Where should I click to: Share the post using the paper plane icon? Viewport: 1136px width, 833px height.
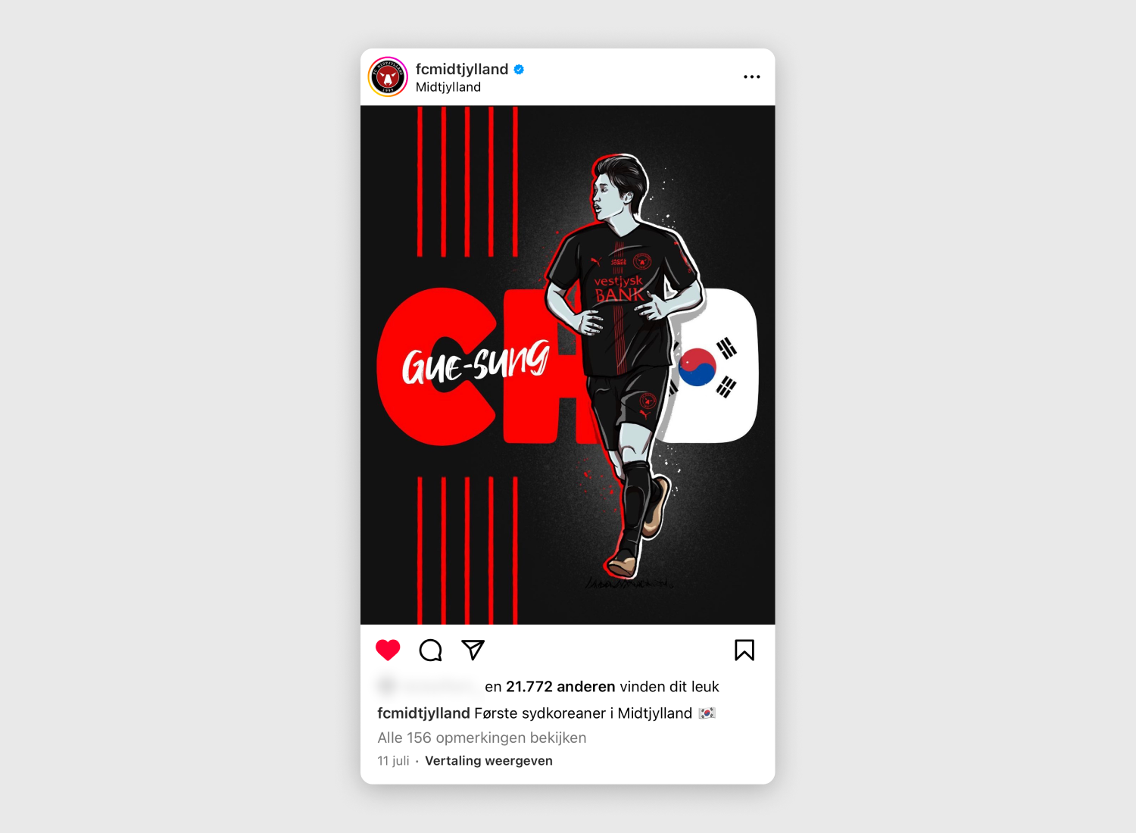point(473,650)
